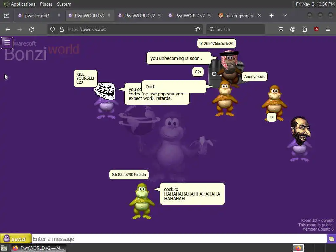Click the bearded face Bonzi character
This screenshot has width=336, height=252.
(300, 139)
